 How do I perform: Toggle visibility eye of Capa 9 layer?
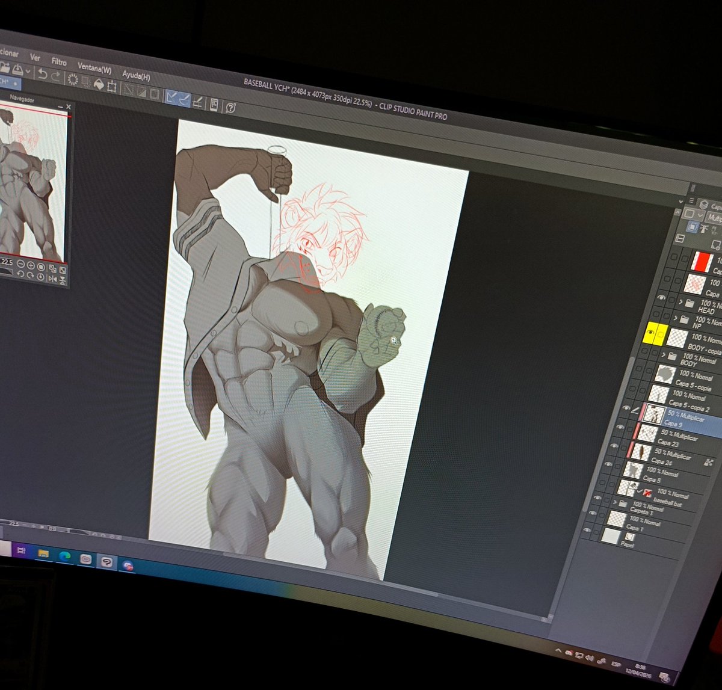626,408
